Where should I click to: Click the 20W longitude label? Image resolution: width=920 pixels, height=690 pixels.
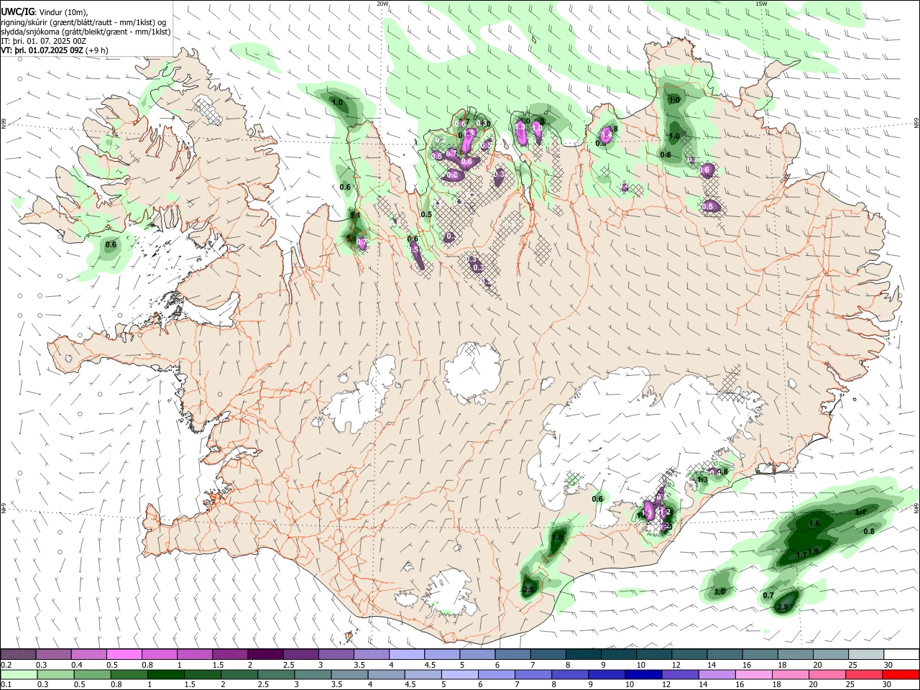(383, 4)
